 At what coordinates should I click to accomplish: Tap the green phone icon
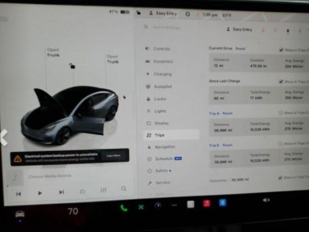click(124, 208)
